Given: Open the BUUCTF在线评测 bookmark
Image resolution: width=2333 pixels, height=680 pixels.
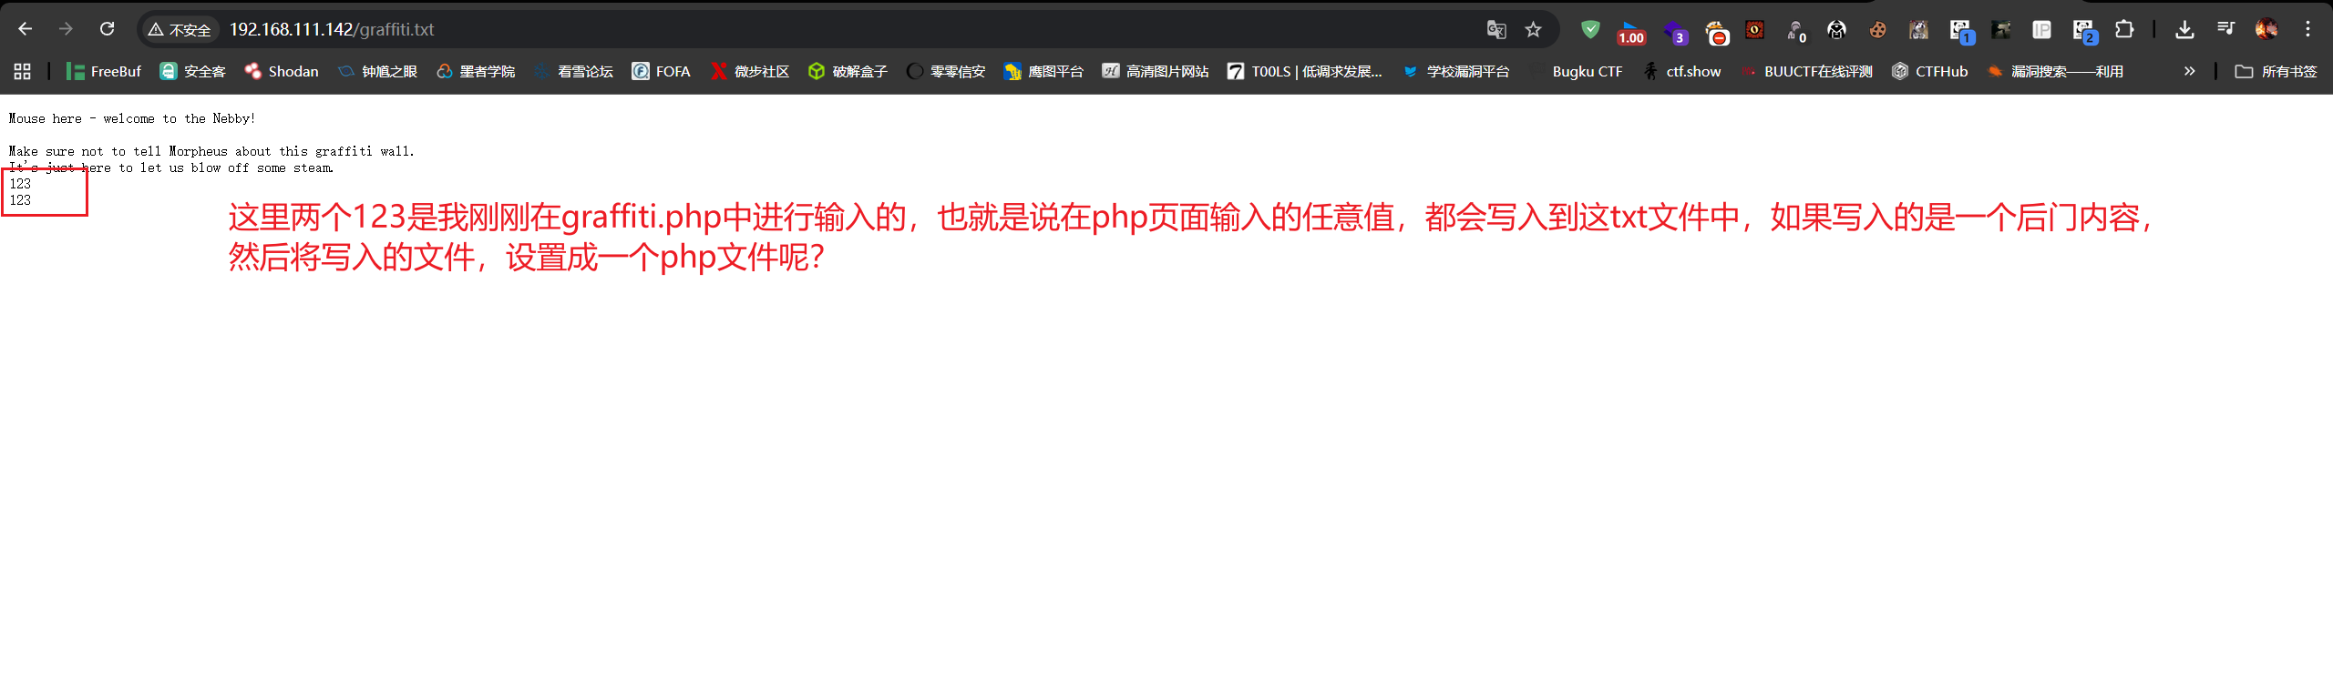Looking at the screenshot, I should pyautogui.click(x=1806, y=71).
